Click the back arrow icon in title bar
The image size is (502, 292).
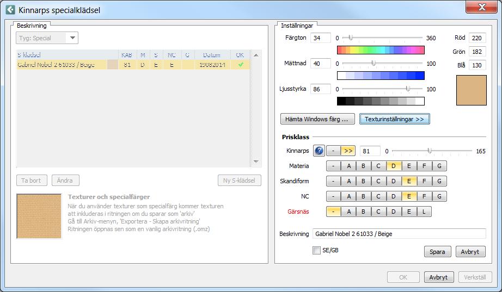pyautogui.click(x=10, y=10)
